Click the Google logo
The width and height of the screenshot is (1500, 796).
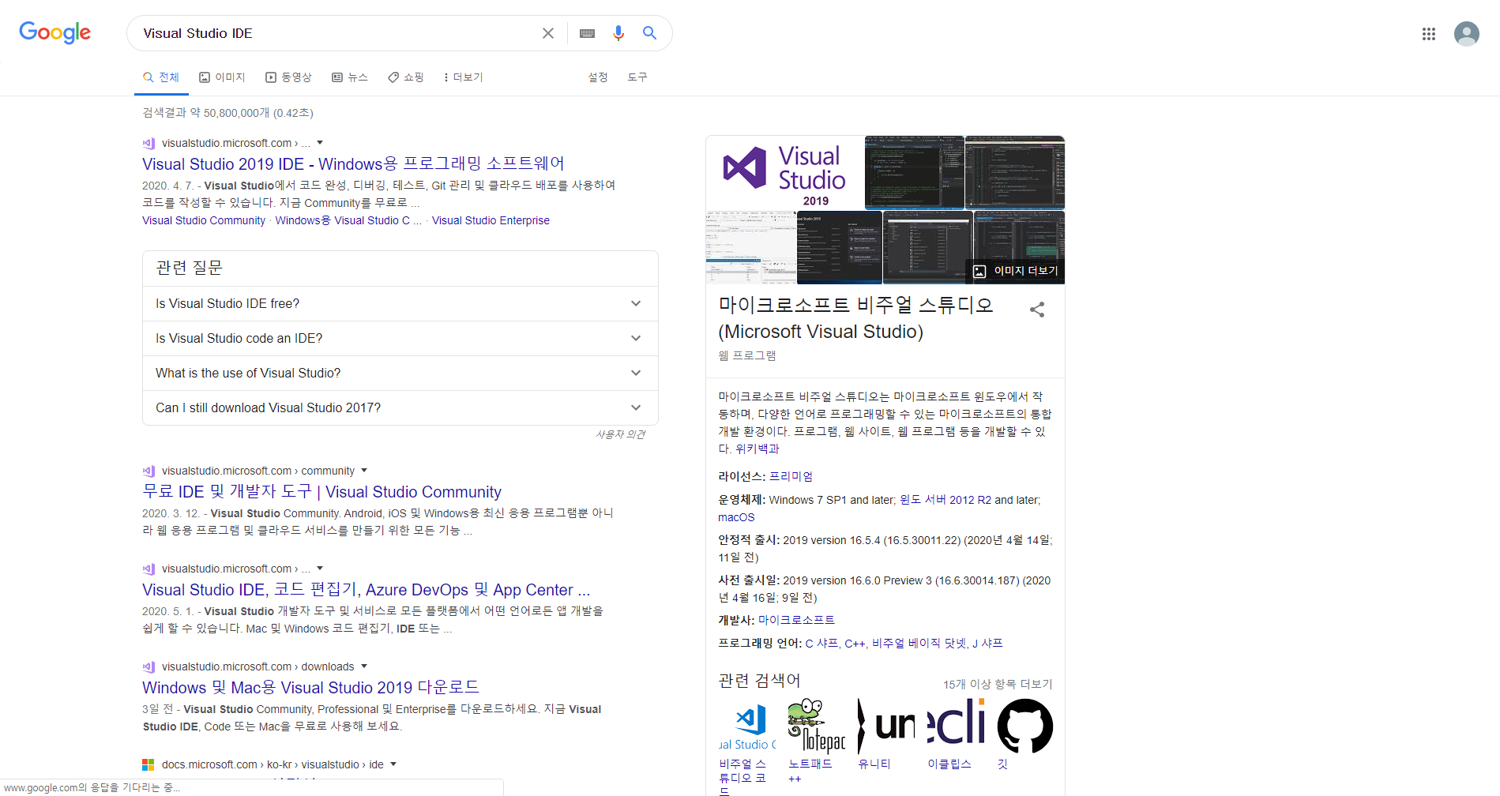pos(55,32)
